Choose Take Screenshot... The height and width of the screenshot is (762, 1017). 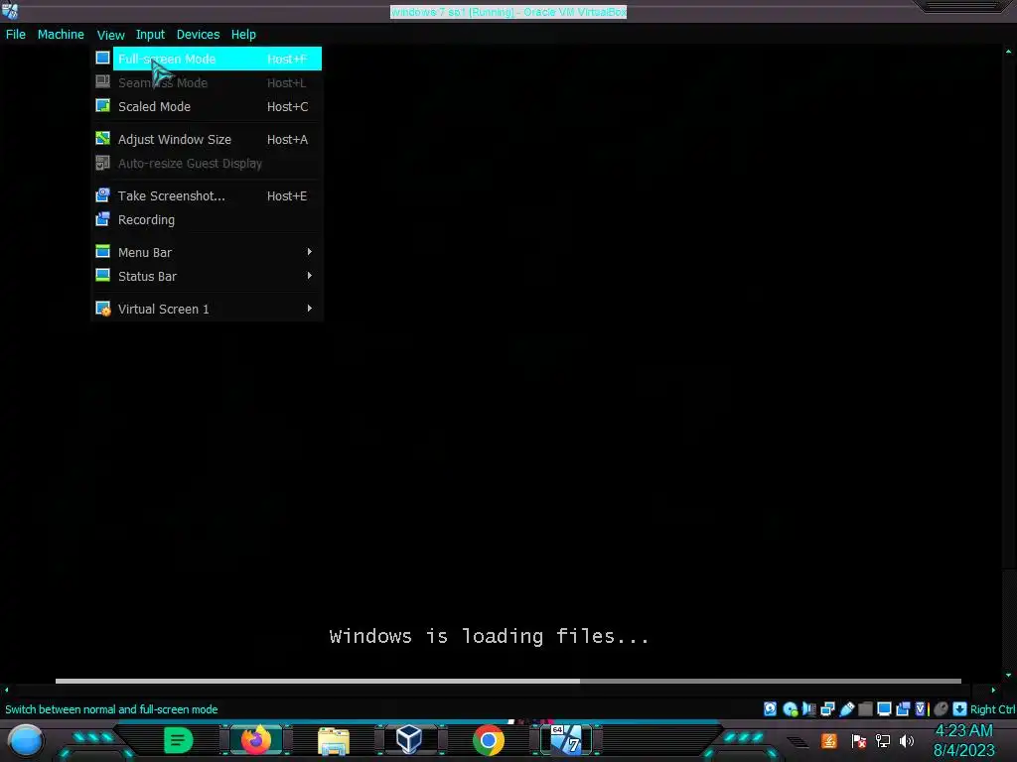(x=208, y=195)
